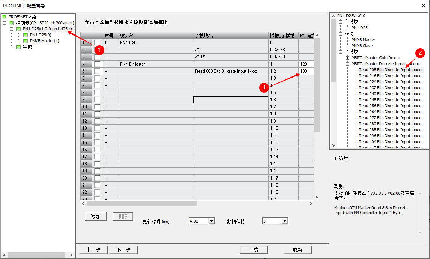
Task: Click the 添加 button to add a module
Action: click(95, 216)
